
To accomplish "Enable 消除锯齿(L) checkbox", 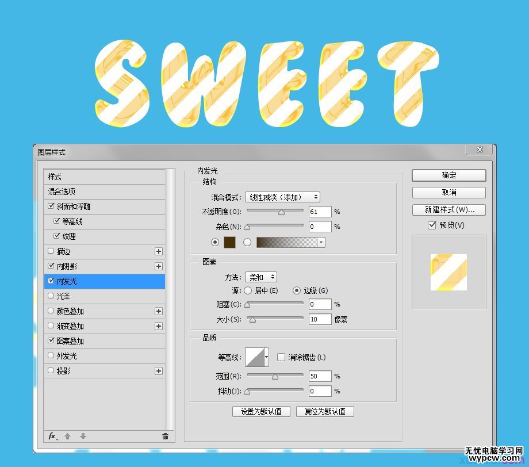I will [x=281, y=357].
